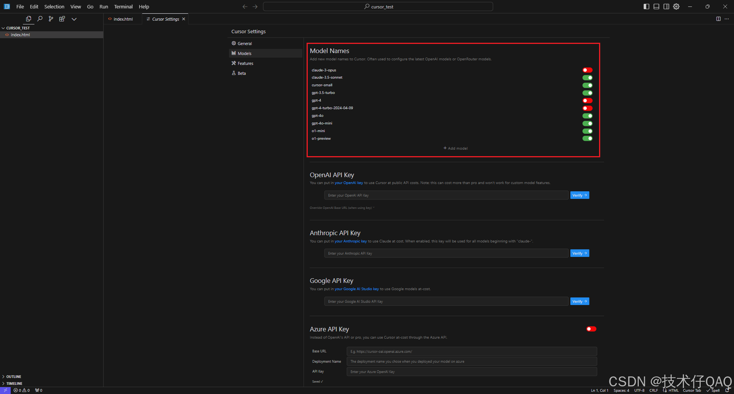Toggle the gpt-3.5-turbo model switch
Image resolution: width=734 pixels, height=394 pixels.
coord(587,93)
